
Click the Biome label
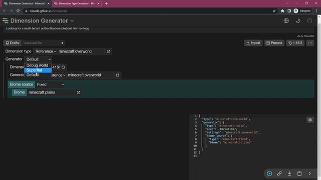tap(19, 92)
